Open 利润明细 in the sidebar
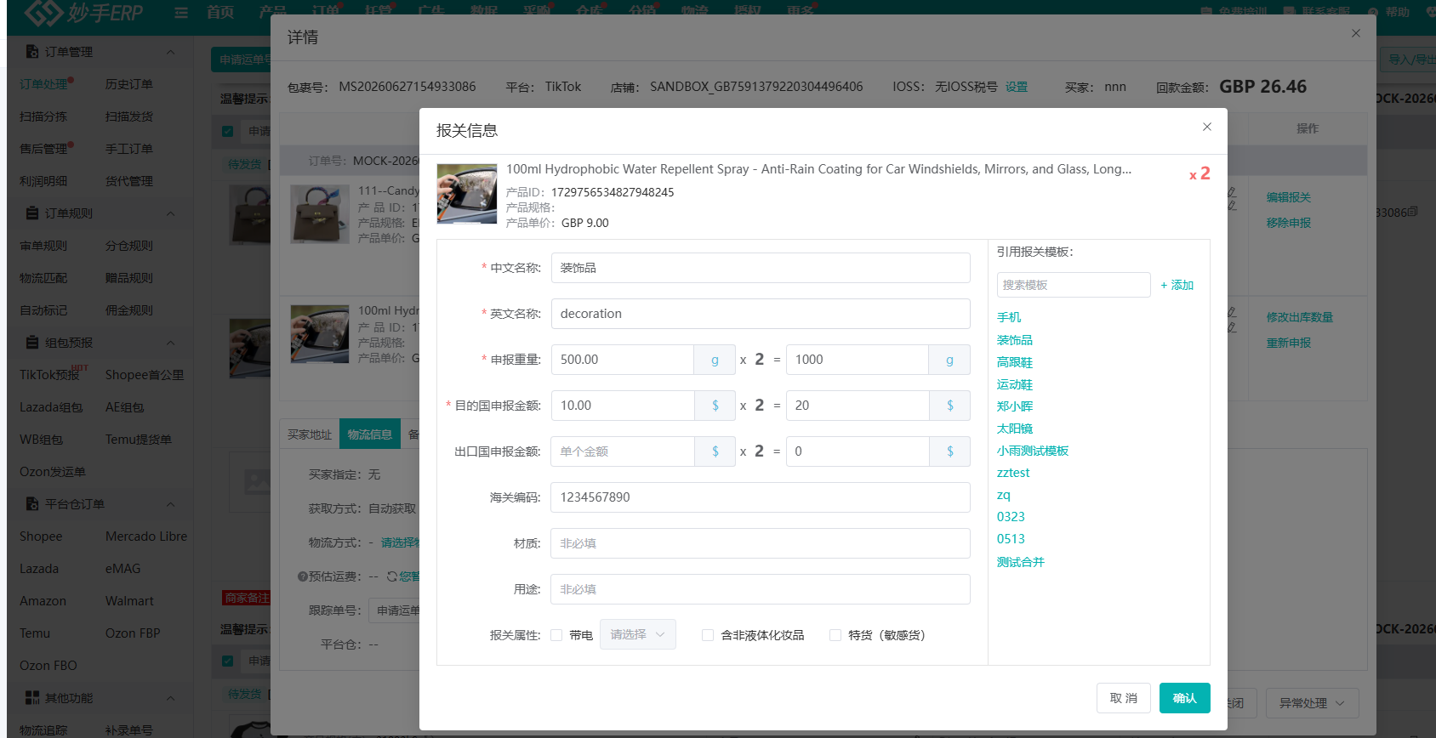1436x738 pixels. point(43,181)
